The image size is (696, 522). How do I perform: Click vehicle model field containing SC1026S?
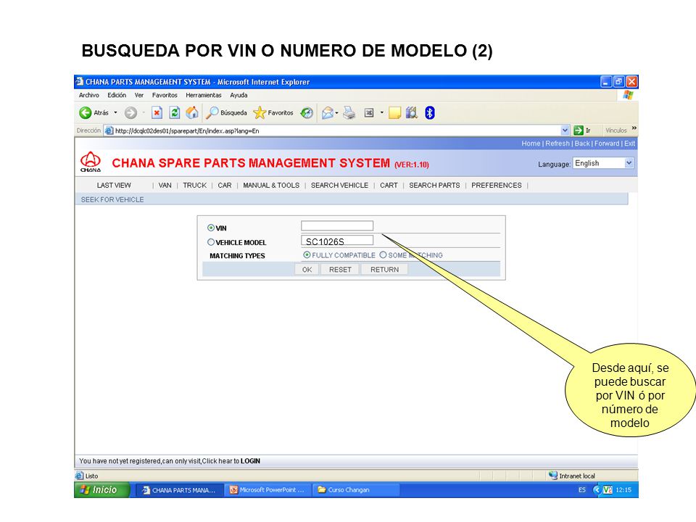click(337, 241)
